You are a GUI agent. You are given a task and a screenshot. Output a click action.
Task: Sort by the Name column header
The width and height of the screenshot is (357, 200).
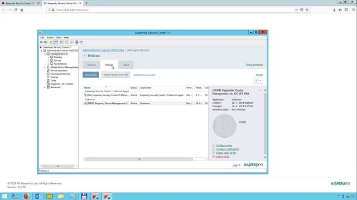tap(107, 88)
